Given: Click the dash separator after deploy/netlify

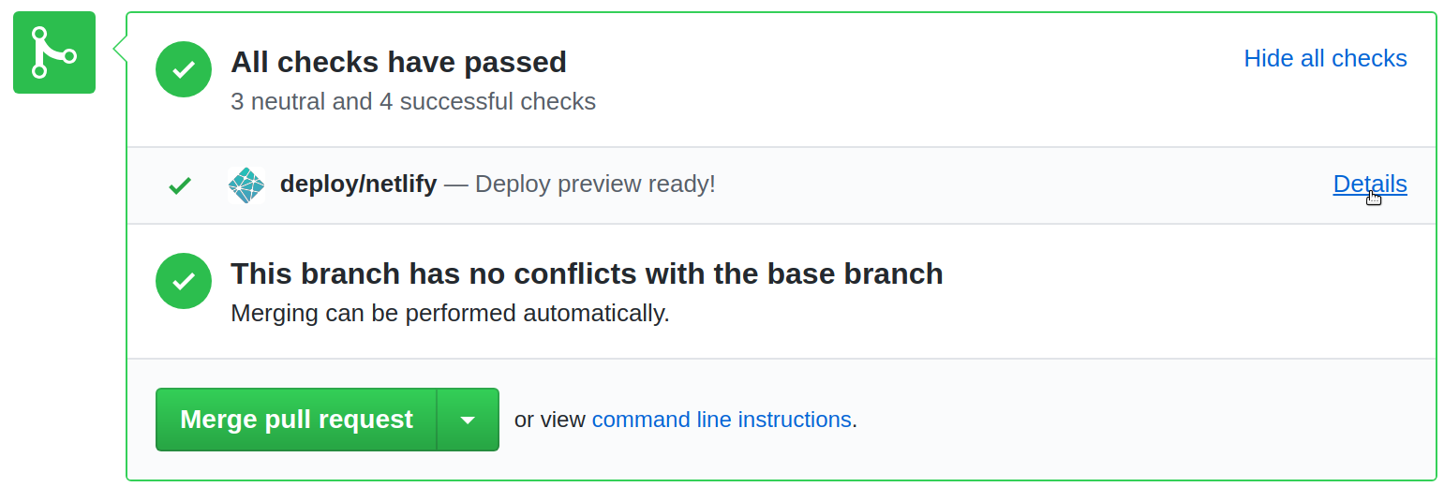Looking at the screenshot, I should tap(455, 184).
